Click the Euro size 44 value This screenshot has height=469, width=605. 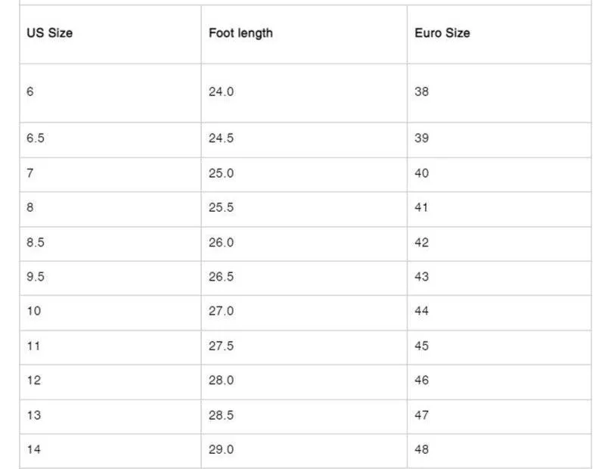pyautogui.click(x=421, y=311)
